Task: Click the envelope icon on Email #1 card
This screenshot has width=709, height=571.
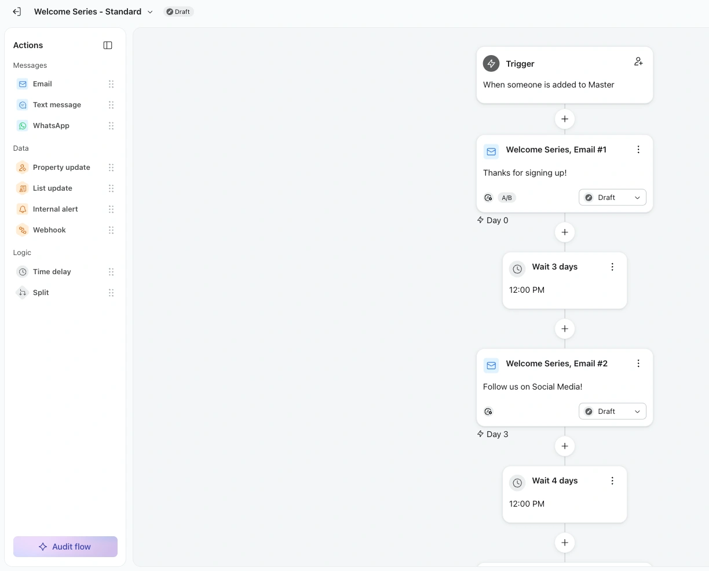Action: [x=491, y=151]
